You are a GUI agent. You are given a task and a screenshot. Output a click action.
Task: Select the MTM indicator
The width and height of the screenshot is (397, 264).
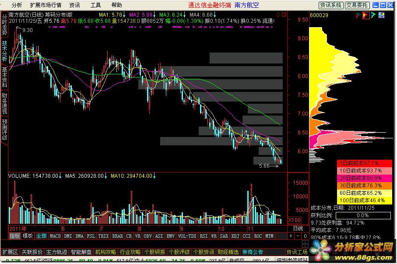(x=269, y=236)
